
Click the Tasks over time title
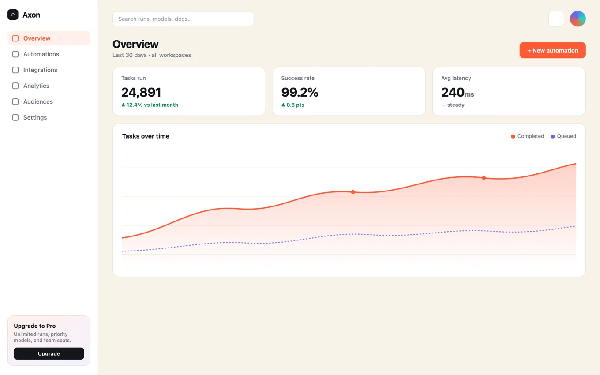[x=146, y=136]
